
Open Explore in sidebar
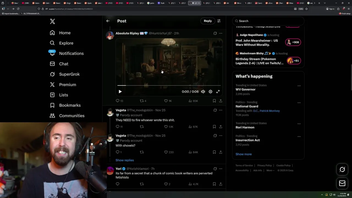61,43
